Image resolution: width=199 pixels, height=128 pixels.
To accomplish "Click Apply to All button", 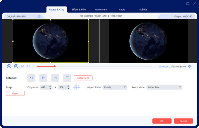I will (83, 78).
